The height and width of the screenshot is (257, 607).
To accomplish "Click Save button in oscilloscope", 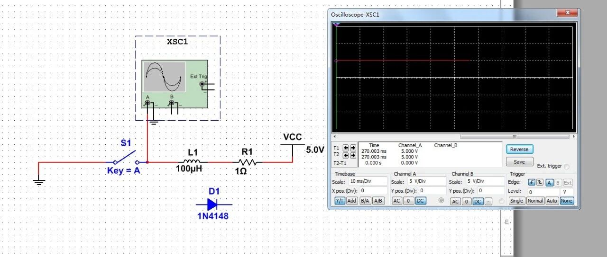I will (x=519, y=162).
